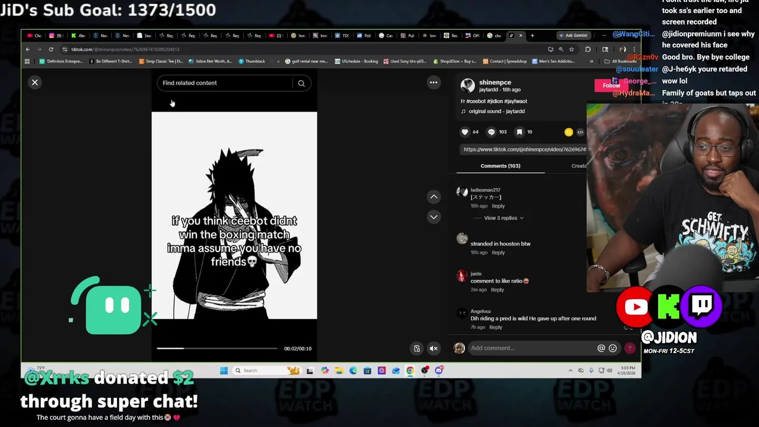Open shinenpce profile avatar
This screenshot has width=759, height=427.
468,85
